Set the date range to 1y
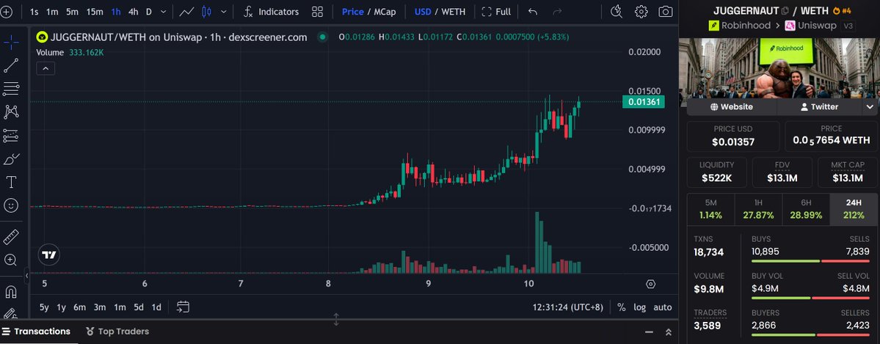Viewport: 880px width, 344px height. point(61,307)
